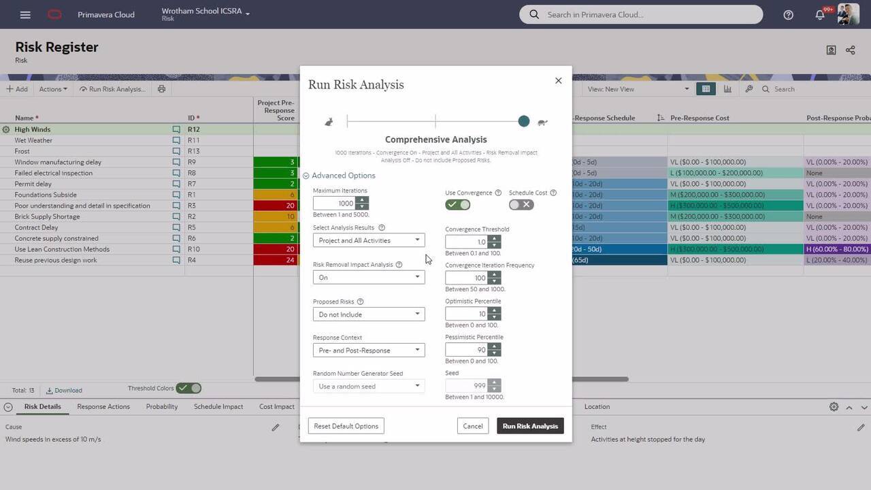This screenshot has height=490, width=871.
Task: Turn off Use Convergence toggle
Action: (x=458, y=205)
